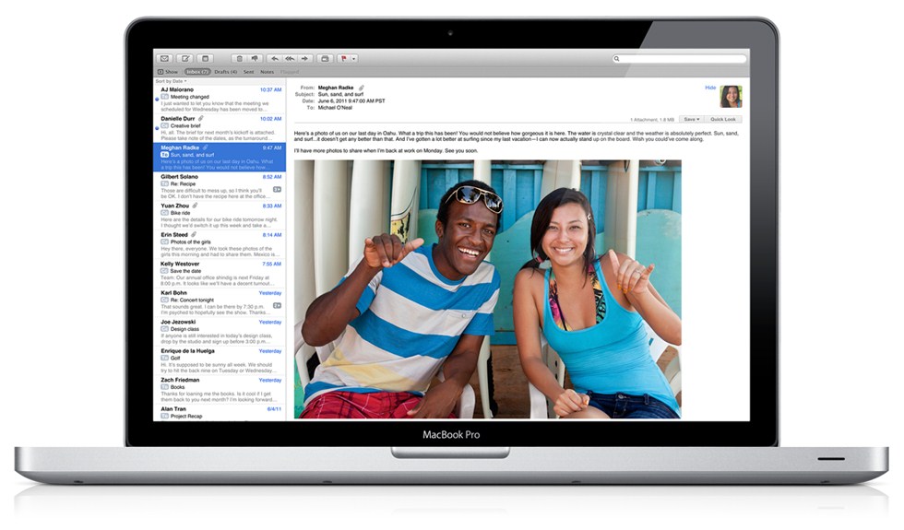Click the Quick Look attachment button
Screen dimensions: 904x530
723,119
